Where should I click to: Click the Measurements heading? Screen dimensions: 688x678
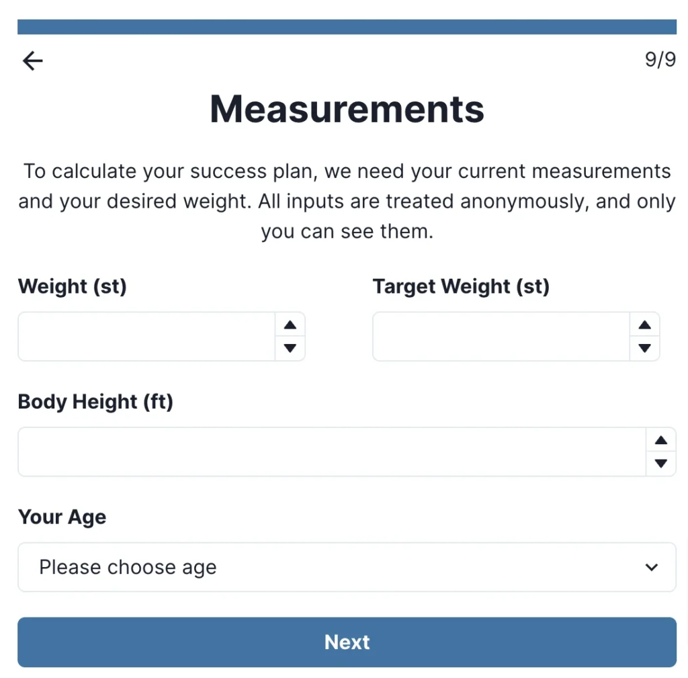click(347, 109)
